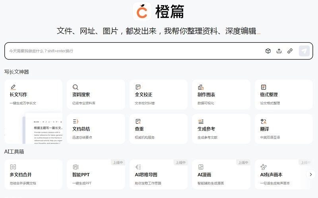Screen dimensions: 318x198
Task: Click the 全文校正 proofreading icon
Action: point(138,87)
